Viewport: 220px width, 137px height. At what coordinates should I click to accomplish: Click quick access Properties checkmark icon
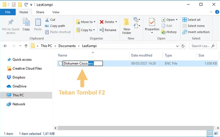click(x=13, y=5)
